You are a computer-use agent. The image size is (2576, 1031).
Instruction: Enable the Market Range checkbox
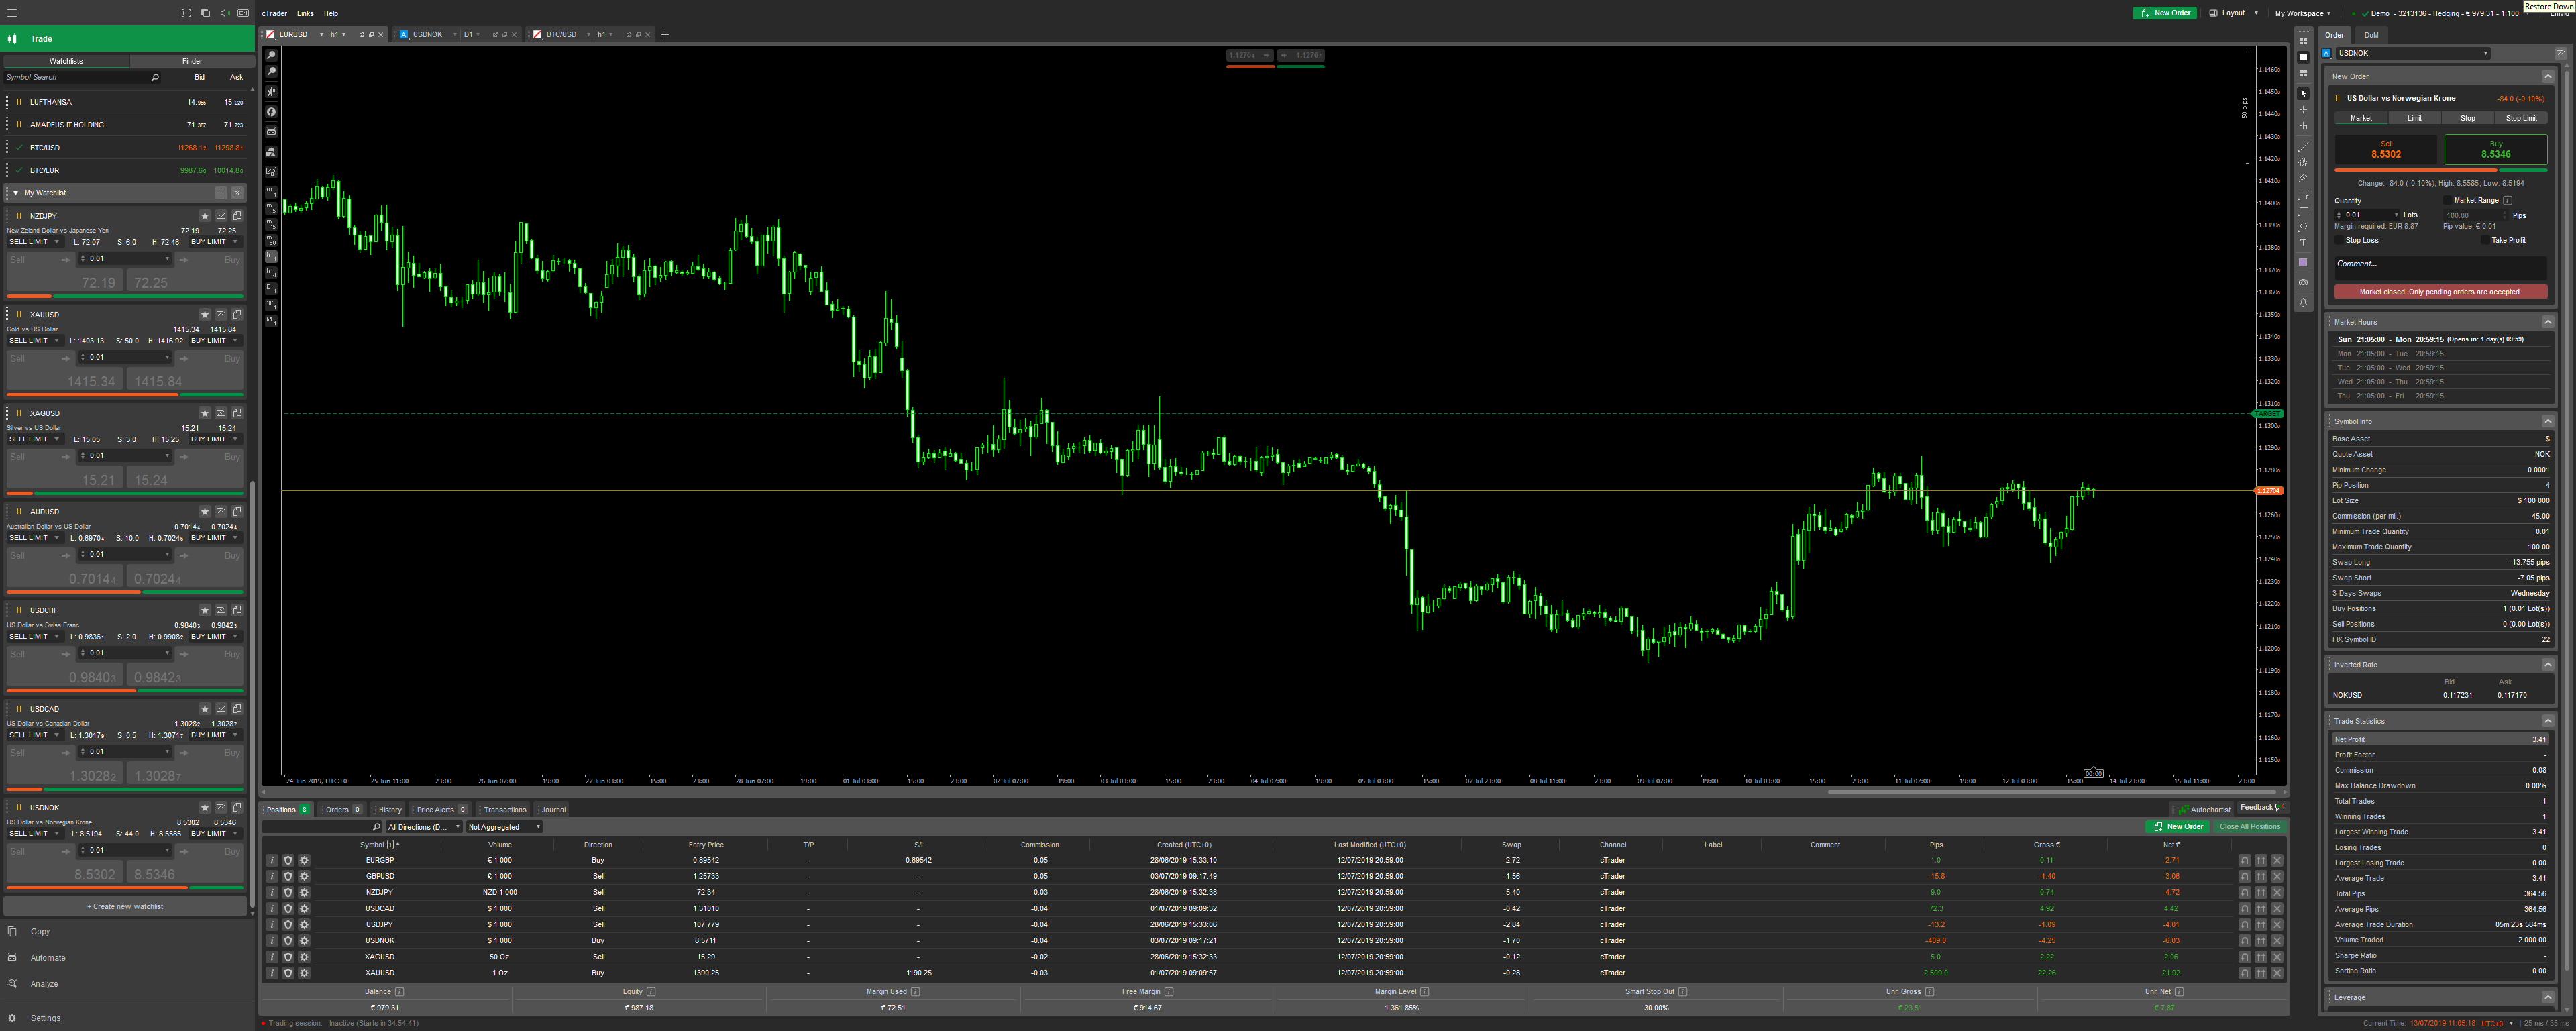(2447, 200)
